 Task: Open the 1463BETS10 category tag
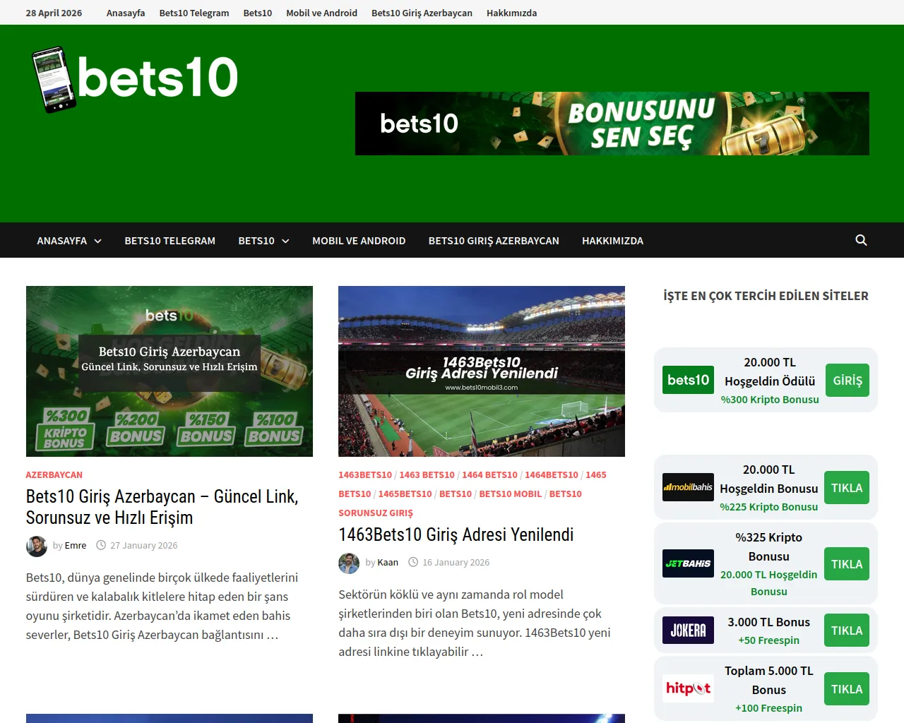pos(365,474)
